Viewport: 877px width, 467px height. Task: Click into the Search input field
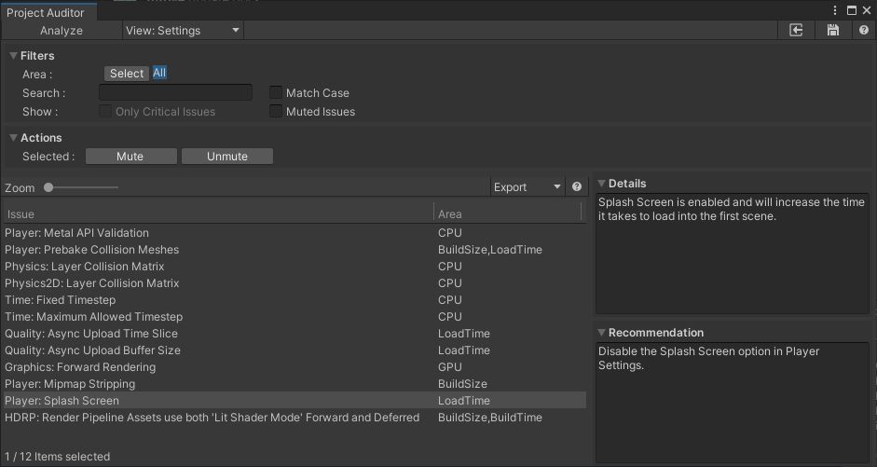point(175,92)
